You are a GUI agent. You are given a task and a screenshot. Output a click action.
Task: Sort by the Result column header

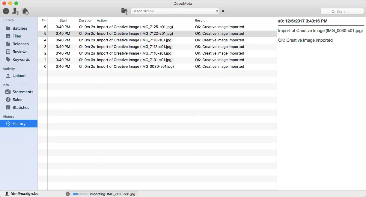coord(235,20)
